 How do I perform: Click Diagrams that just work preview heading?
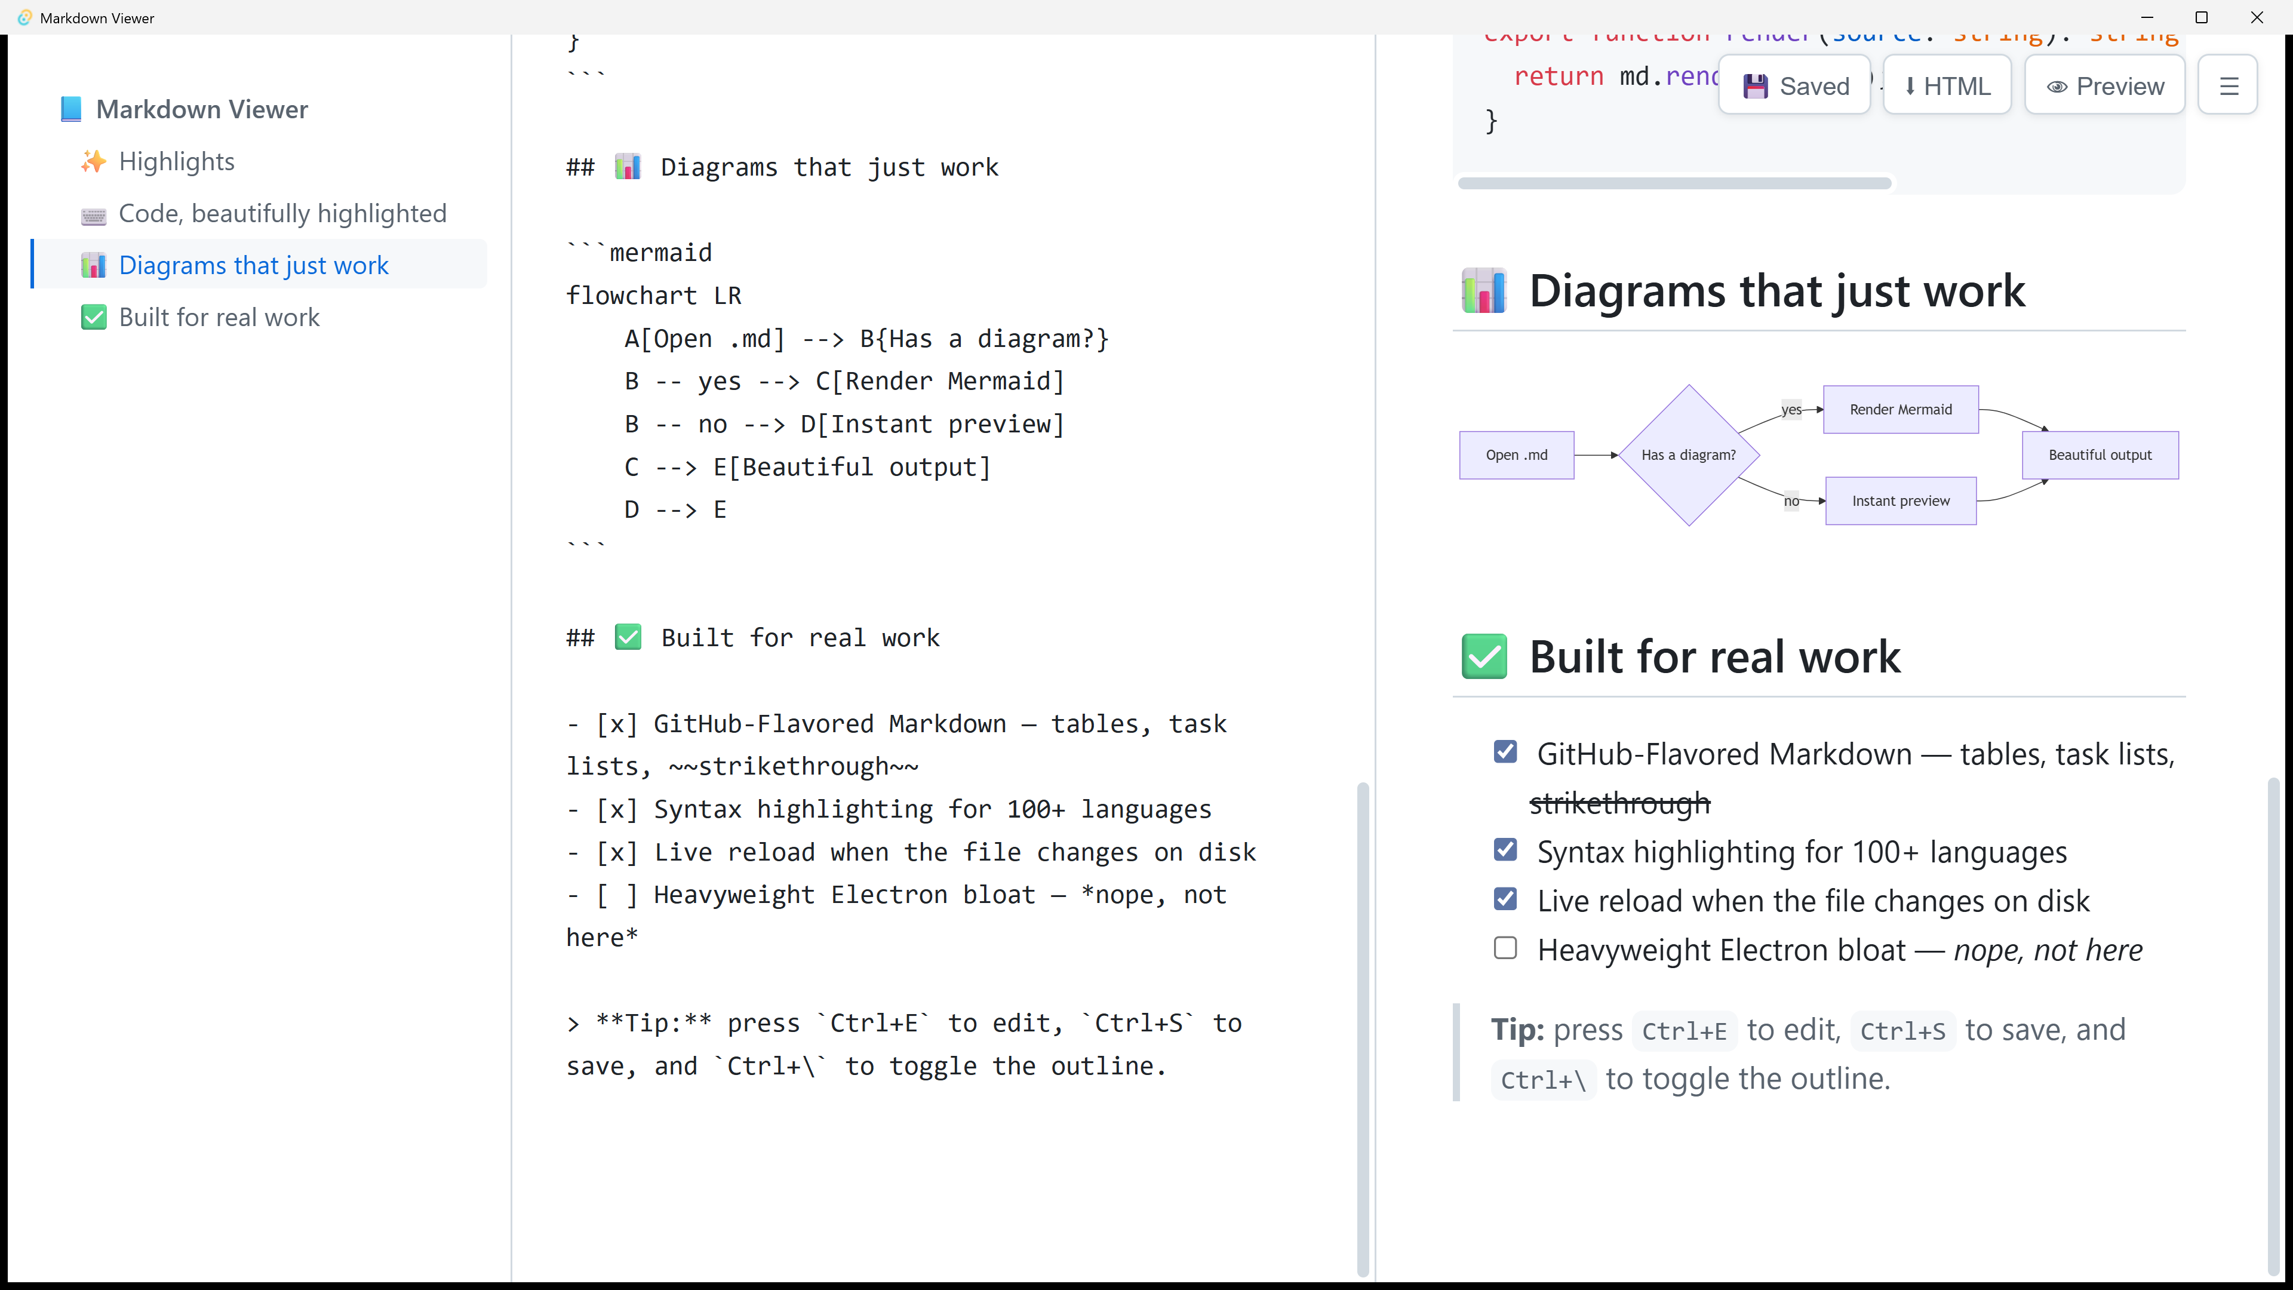(x=1776, y=291)
